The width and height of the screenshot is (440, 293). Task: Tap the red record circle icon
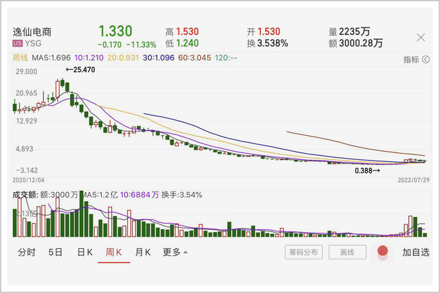pos(382,250)
